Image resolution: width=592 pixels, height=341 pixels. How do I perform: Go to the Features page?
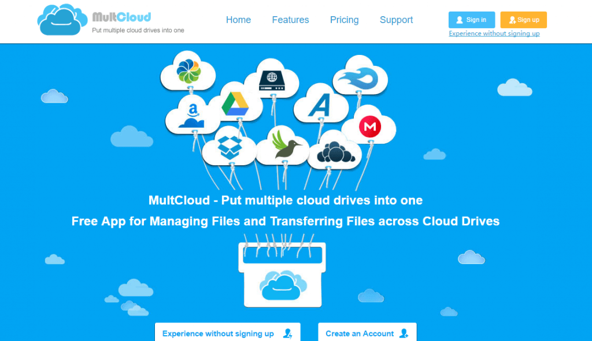point(290,20)
